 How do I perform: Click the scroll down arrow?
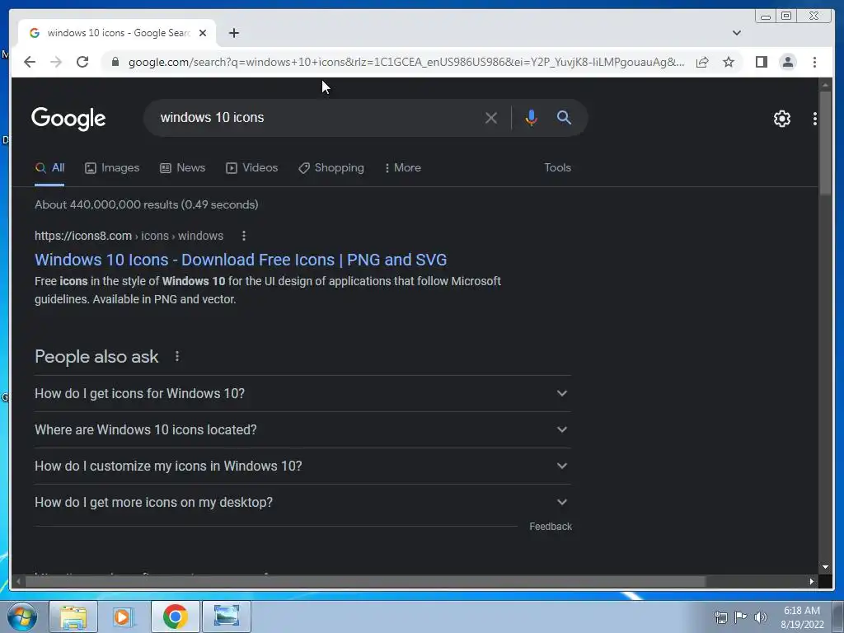coord(825,567)
